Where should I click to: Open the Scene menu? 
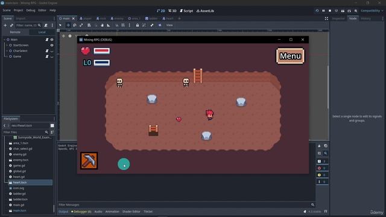(7, 10)
